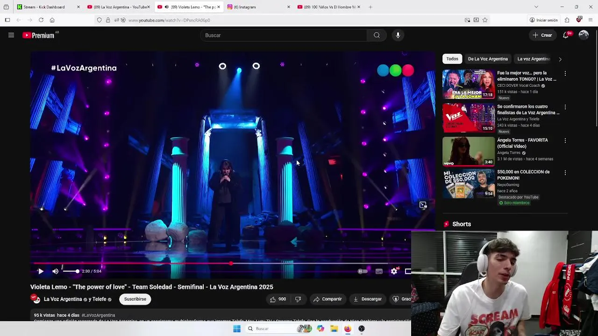598x336 pixels.
Task: Open 'Se confirmaron los cuatro finalistas' title
Action: (528, 110)
